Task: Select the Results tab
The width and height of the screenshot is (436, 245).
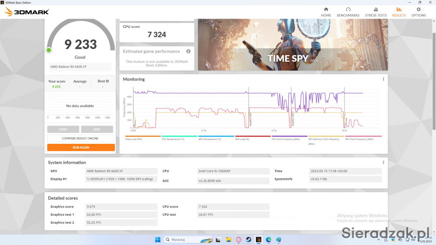Action: point(399,12)
